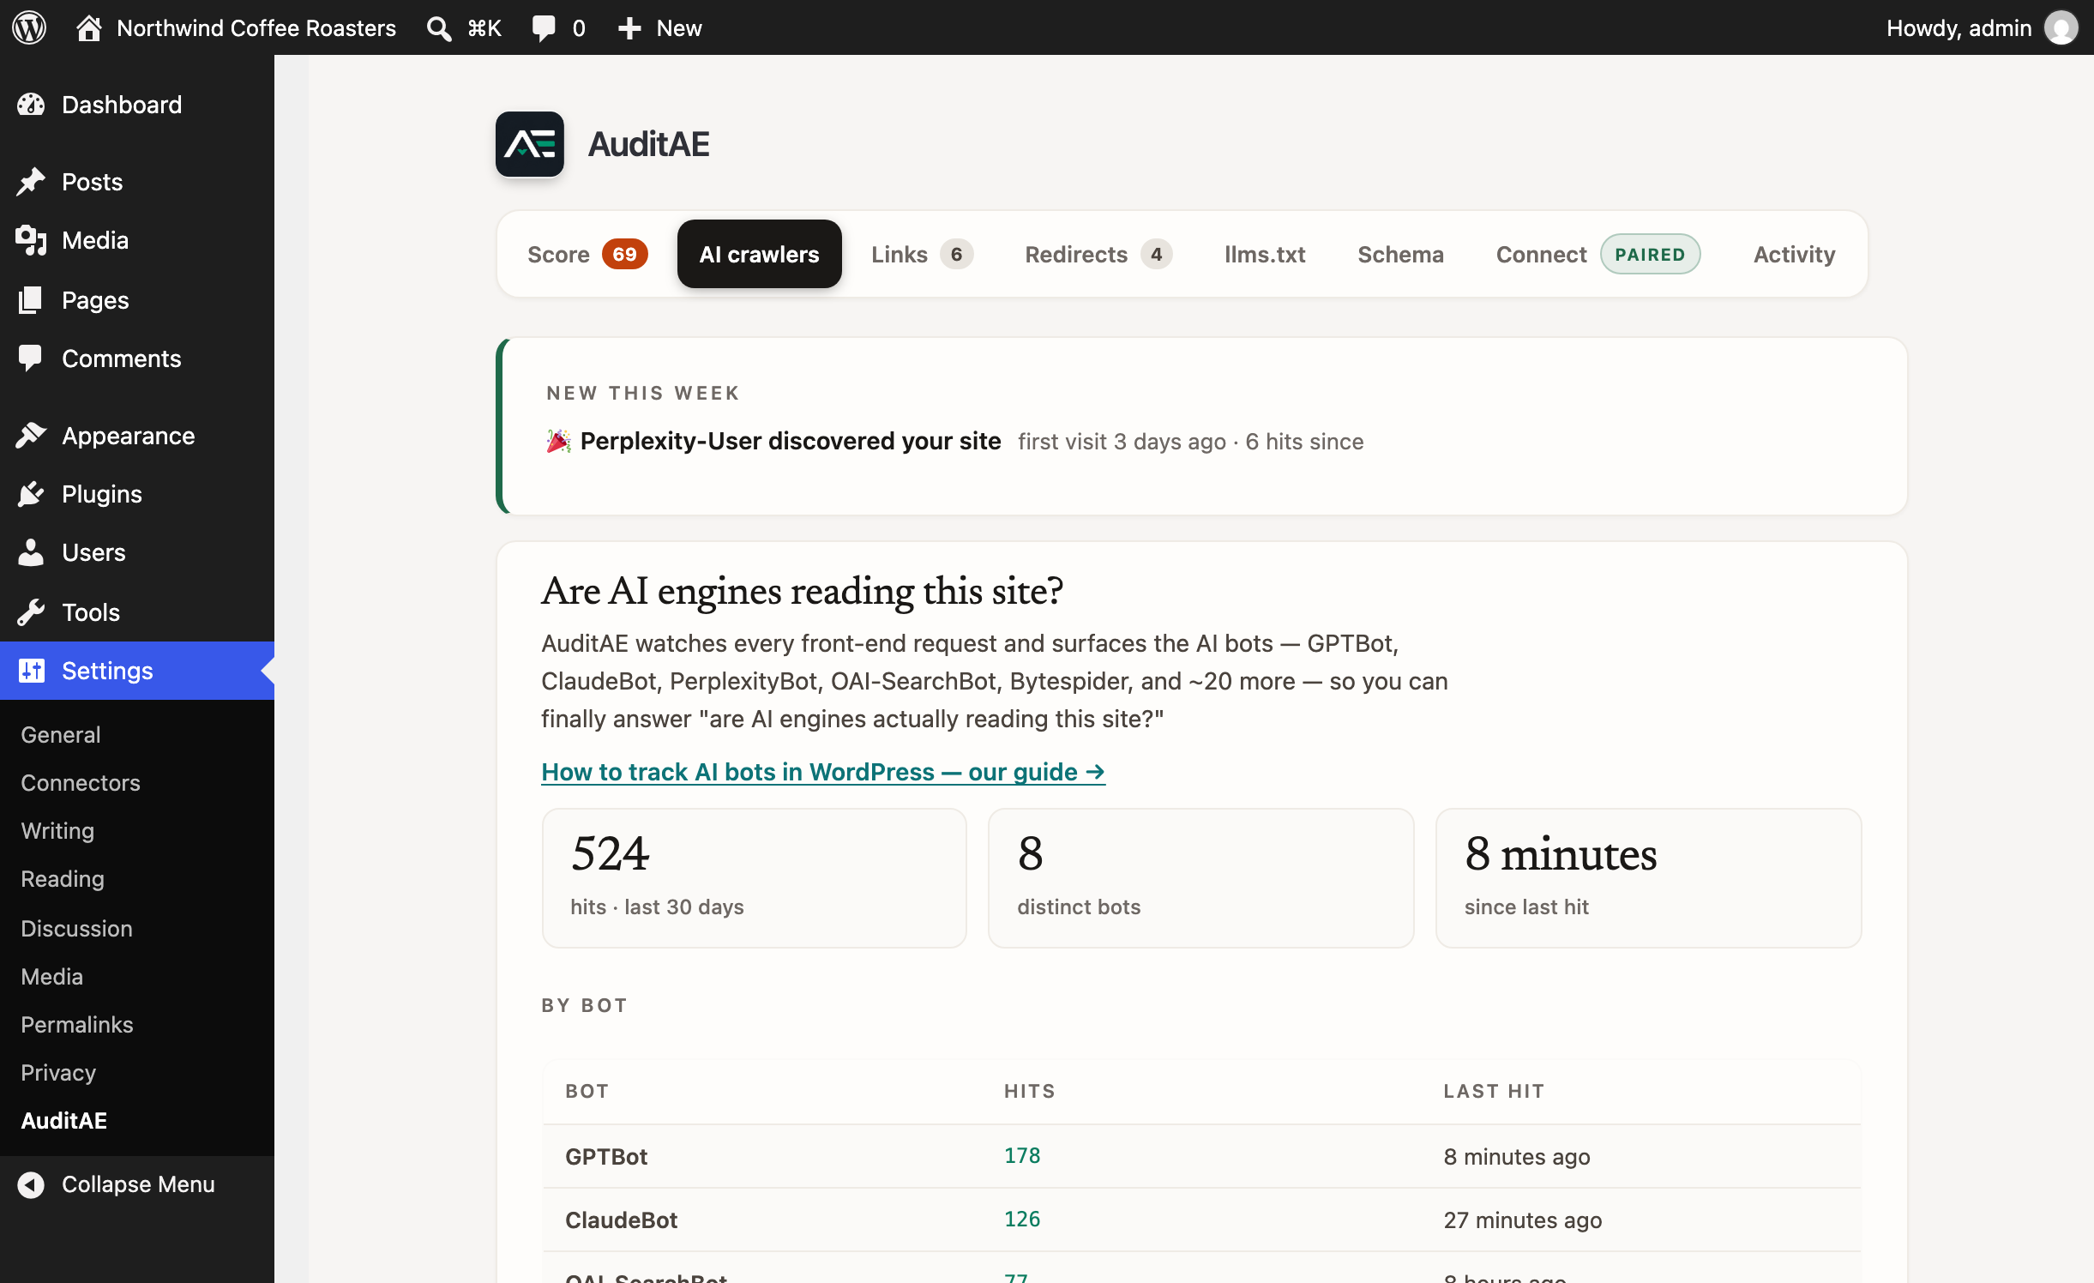2094x1283 pixels.
Task: Open admin user avatar
Action: (2061, 27)
